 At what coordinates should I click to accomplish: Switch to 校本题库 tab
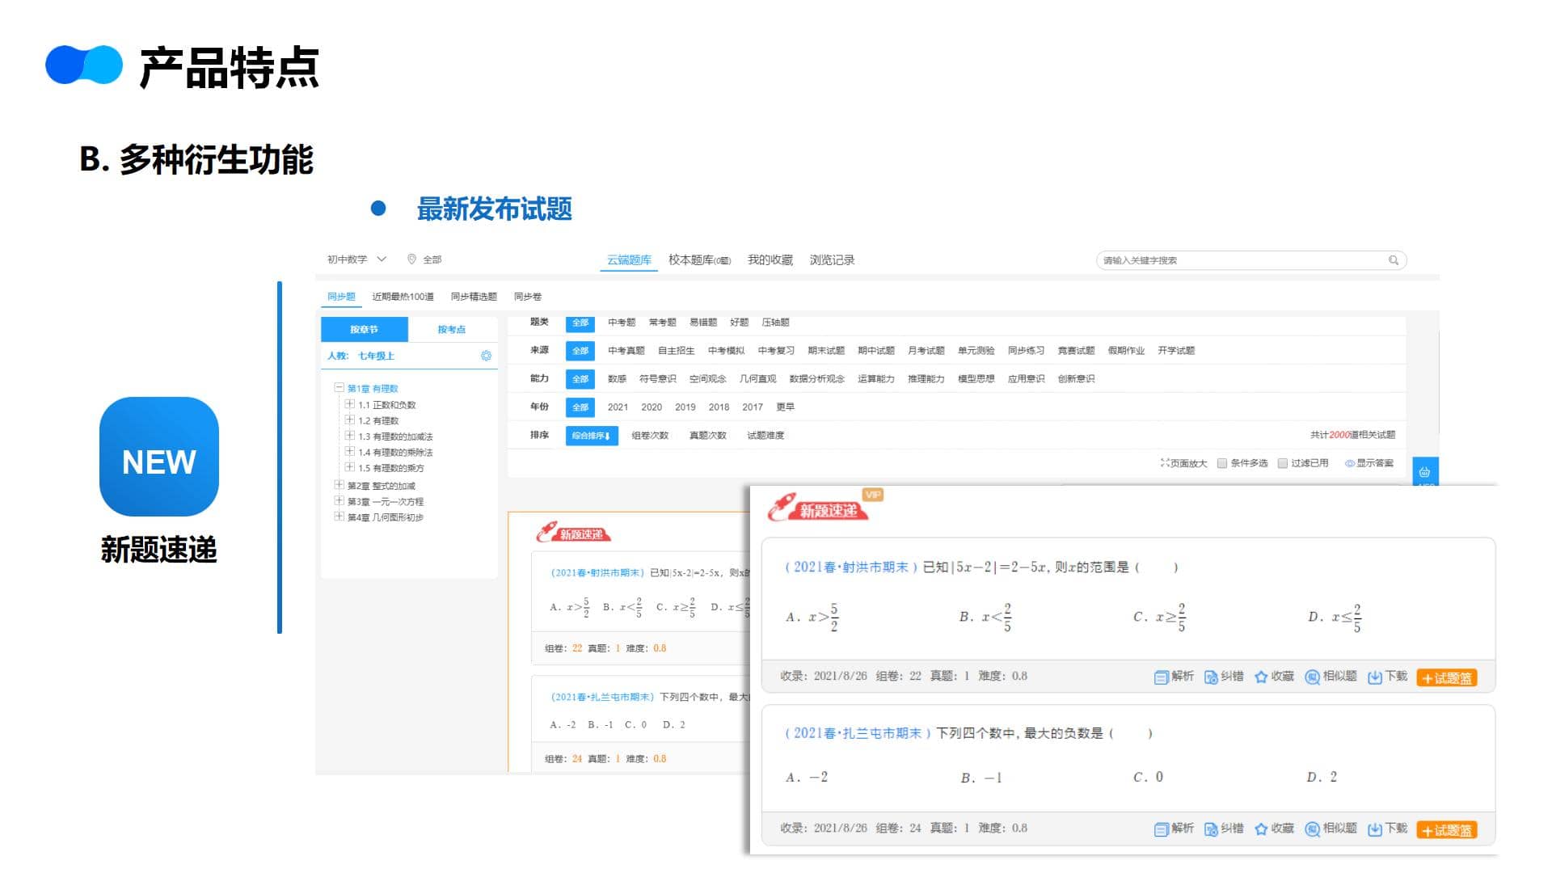click(x=698, y=260)
